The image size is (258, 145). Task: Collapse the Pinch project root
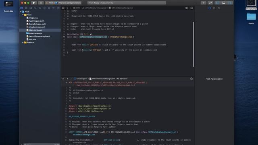pos(21,12)
